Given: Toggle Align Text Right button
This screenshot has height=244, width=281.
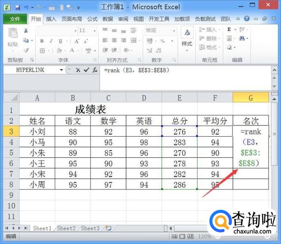Looking at the screenshot, I should click(124, 40).
